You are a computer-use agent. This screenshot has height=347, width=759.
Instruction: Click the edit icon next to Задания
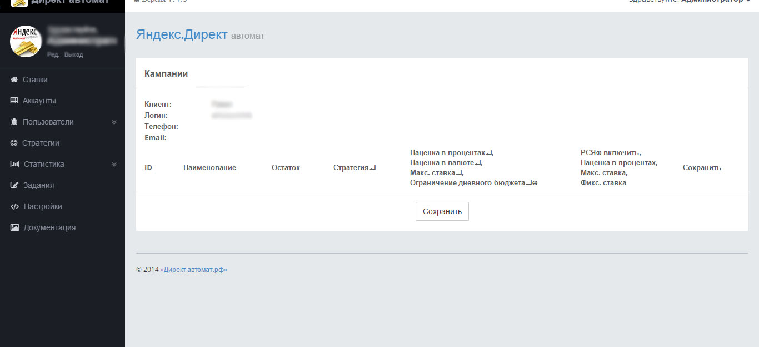pos(14,185)
